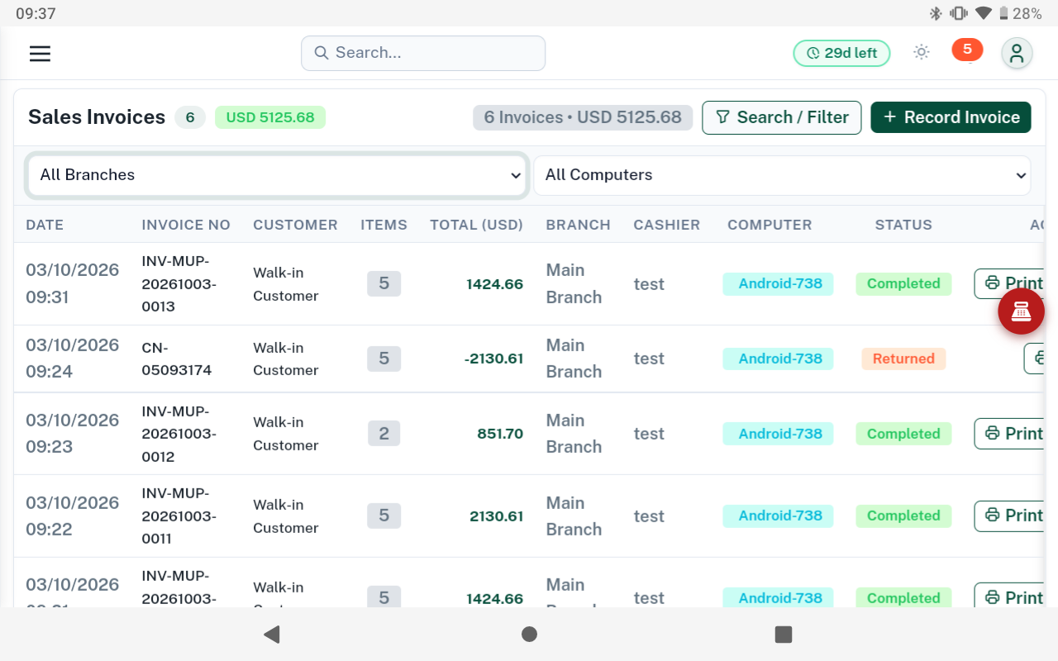1058x661 pixels.
Task: Tap the Android home navigation button
Action: click(x=529, y=635)
